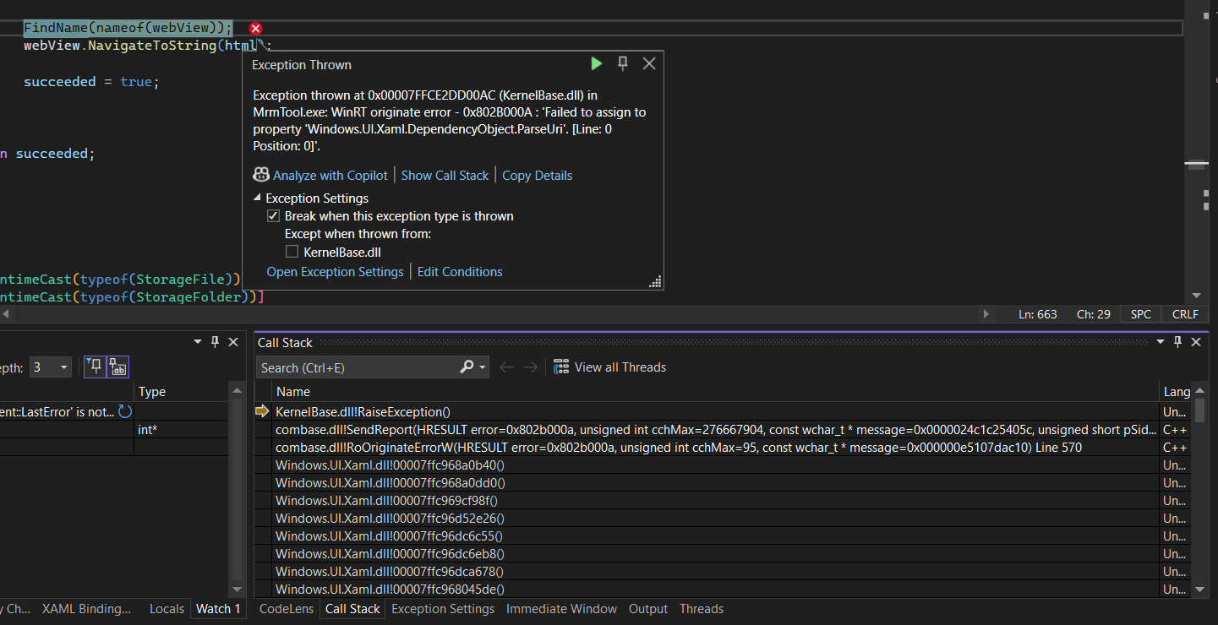The image size is (1218, 625).
Task: Open Watch panel window position dropdown arrow
Action: pos(198,342)
